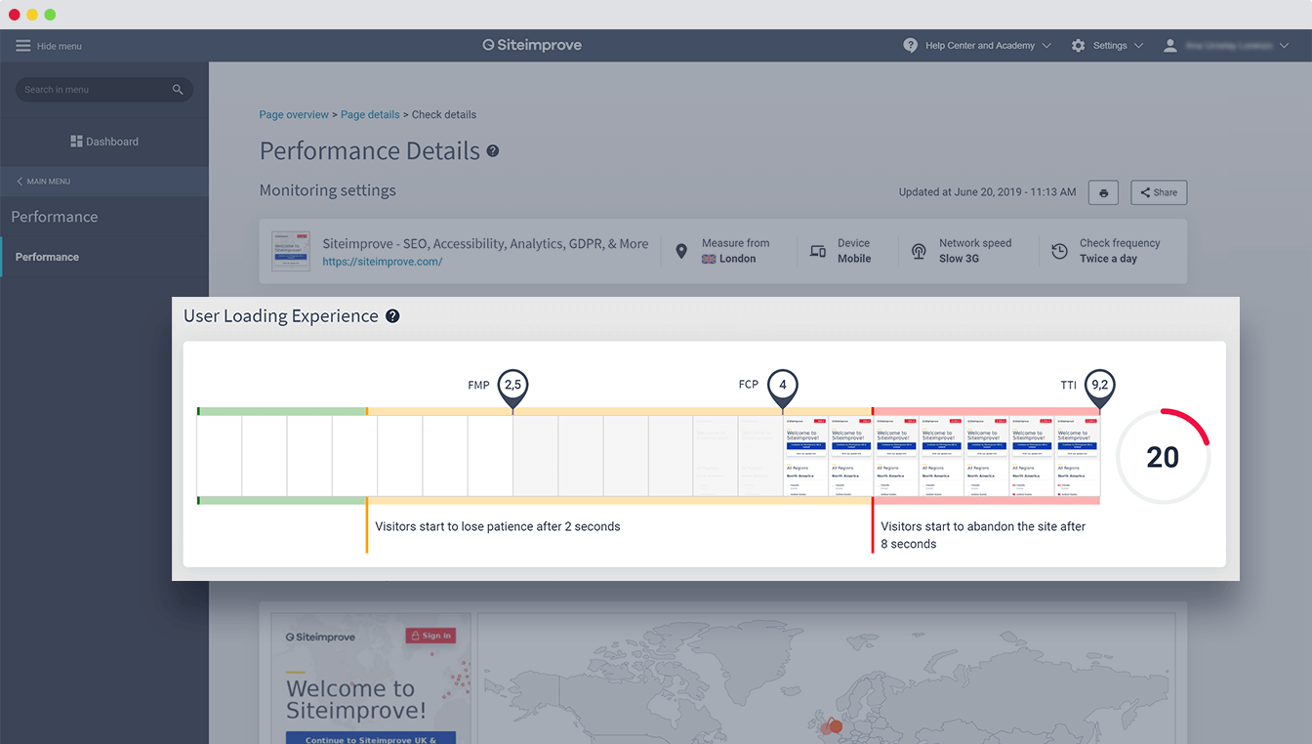This screenshot has height=744, width=1312.
Task: Click the search magnifier icon in menu
Action: (178, 90)
